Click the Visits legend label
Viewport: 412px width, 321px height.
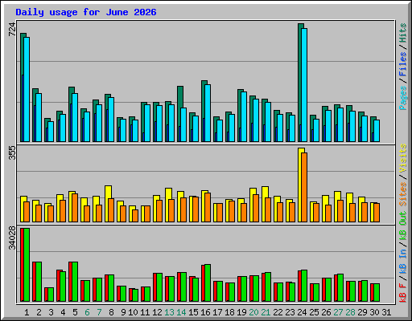point(402,158)
